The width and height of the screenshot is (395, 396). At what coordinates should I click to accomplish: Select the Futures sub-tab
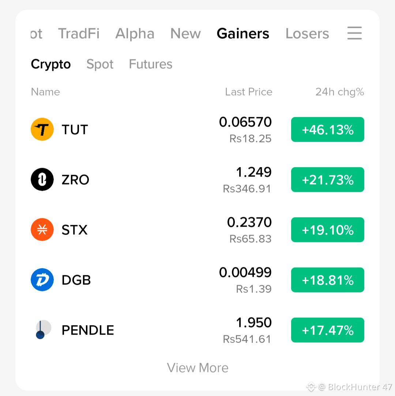[151, 64]
